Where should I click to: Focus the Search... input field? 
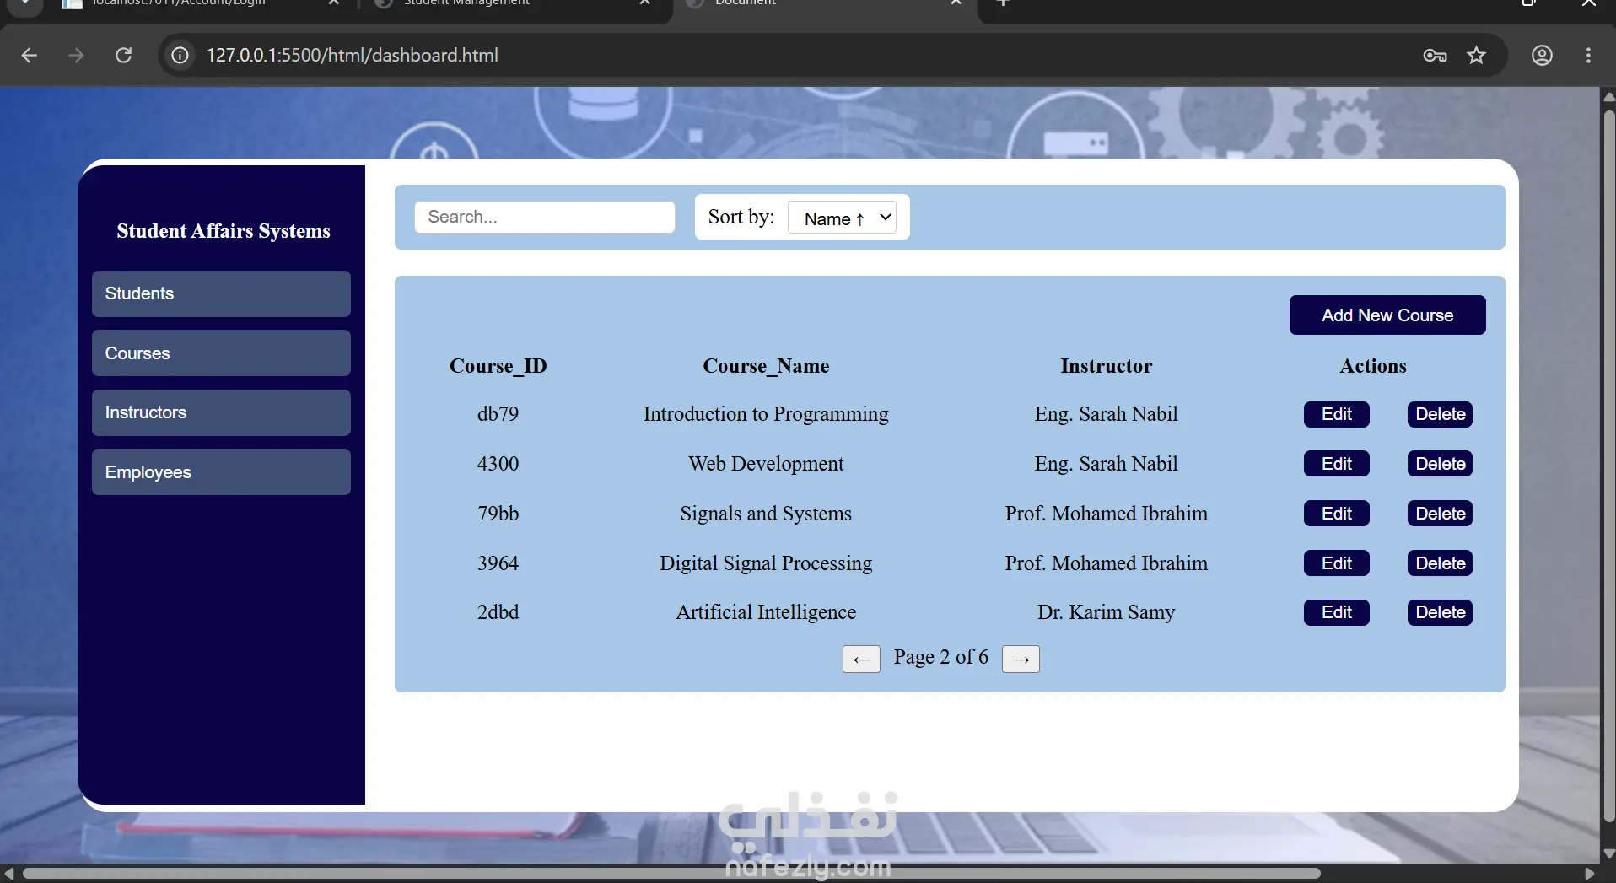545,217
